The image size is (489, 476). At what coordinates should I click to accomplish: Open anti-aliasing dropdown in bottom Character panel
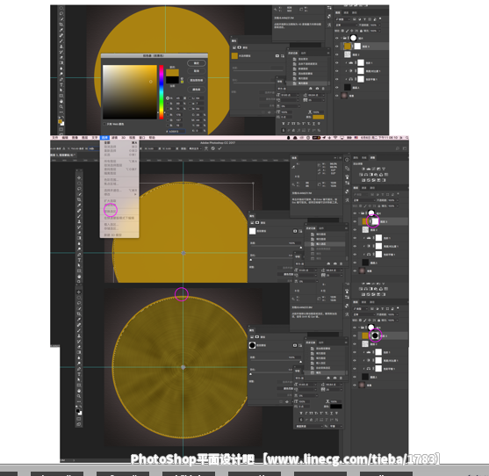tap(335, 426)
